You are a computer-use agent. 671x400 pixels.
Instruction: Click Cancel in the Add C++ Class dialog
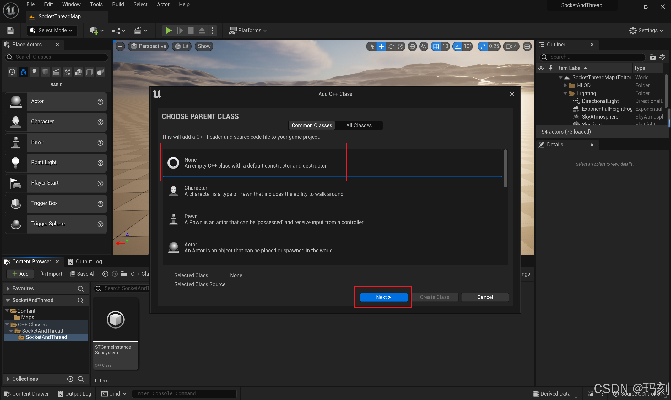pyautogui.click(x=485, y=297)
